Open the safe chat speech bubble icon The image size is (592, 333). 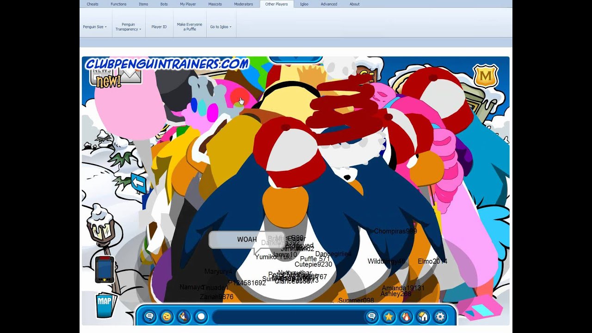click(149, 317)
